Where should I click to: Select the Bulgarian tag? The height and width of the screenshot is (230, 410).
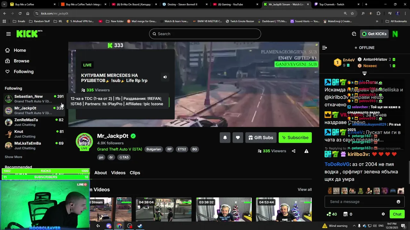tap(154, 149)
